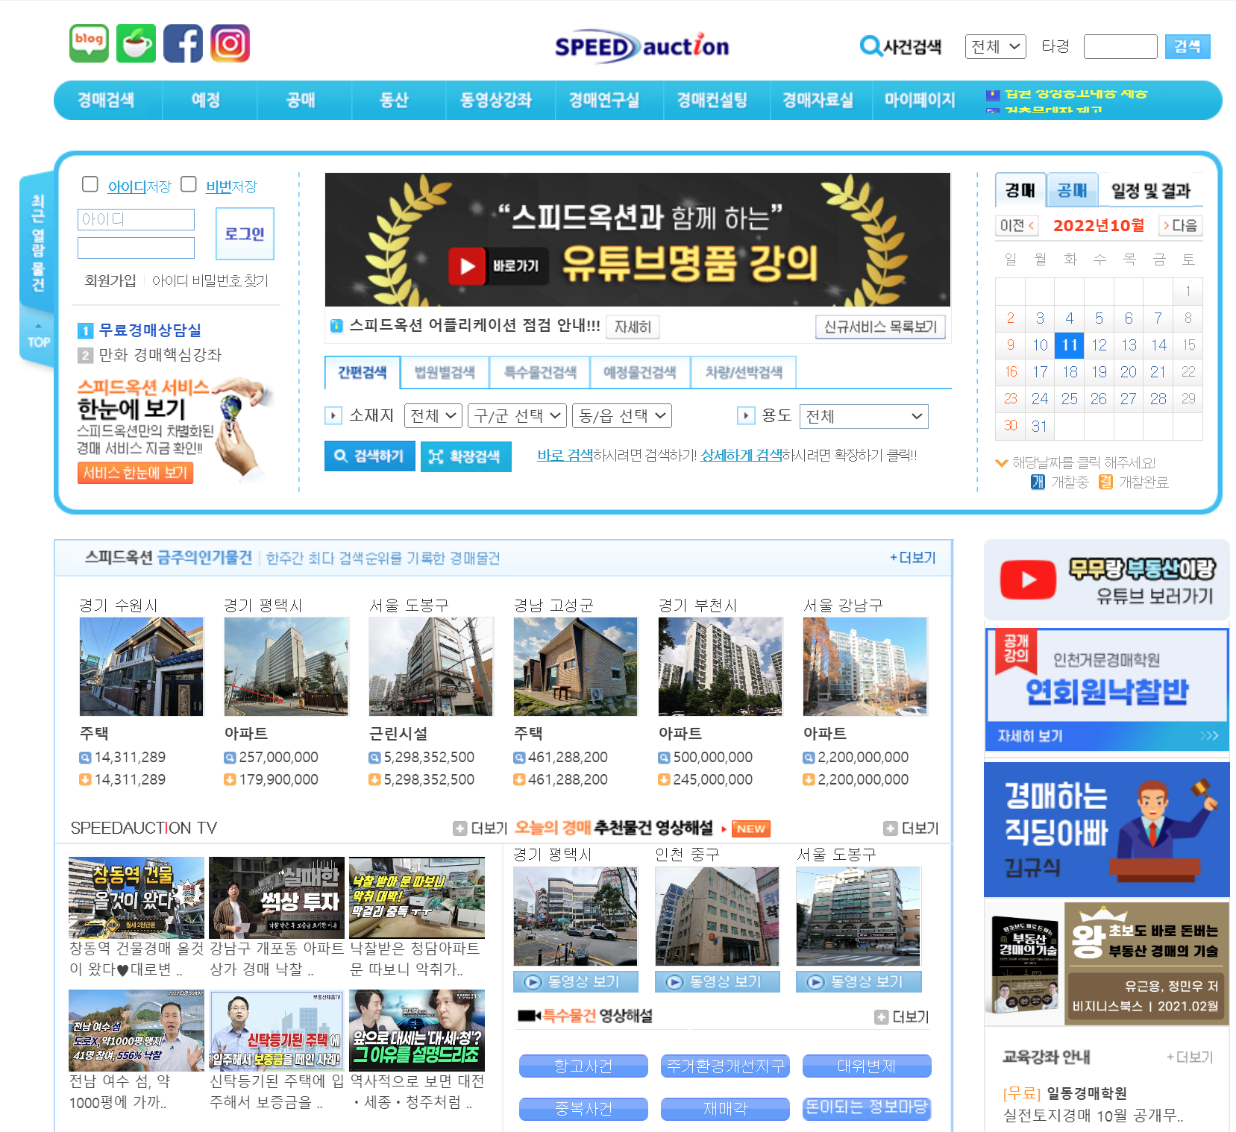
Task: Click the 로그인 button
Action: pyautogui.click(x=244, y=233)
